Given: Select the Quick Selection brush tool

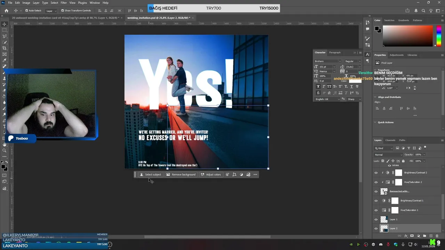Looking at the screenshot, I should click(5, 42).
